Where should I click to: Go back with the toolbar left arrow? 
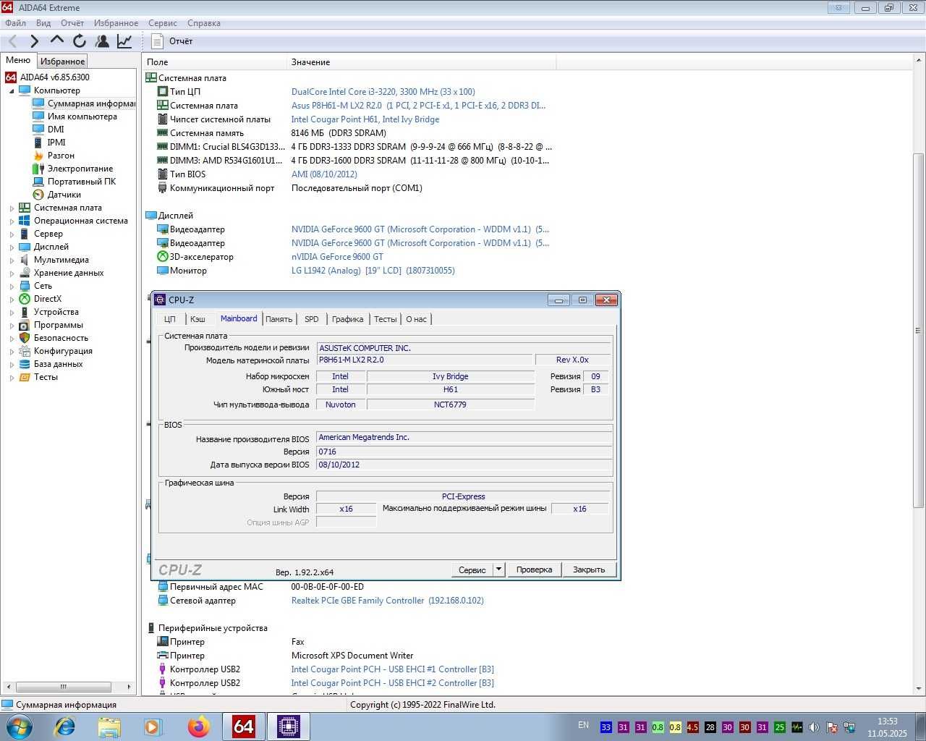(x=12, y=41)
